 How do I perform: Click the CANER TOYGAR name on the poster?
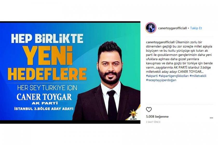(44, 97)
